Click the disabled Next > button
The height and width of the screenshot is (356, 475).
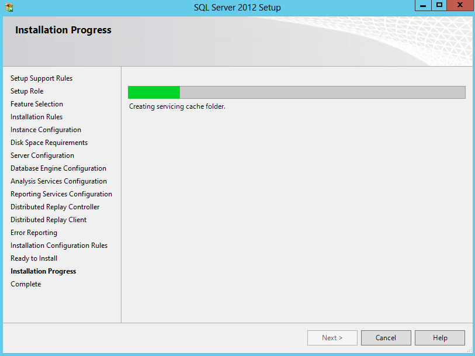click(x=332, y=338)
